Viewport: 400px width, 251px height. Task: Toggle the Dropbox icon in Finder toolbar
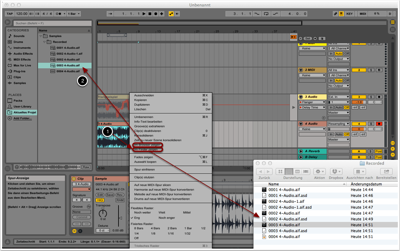(336, 172)
